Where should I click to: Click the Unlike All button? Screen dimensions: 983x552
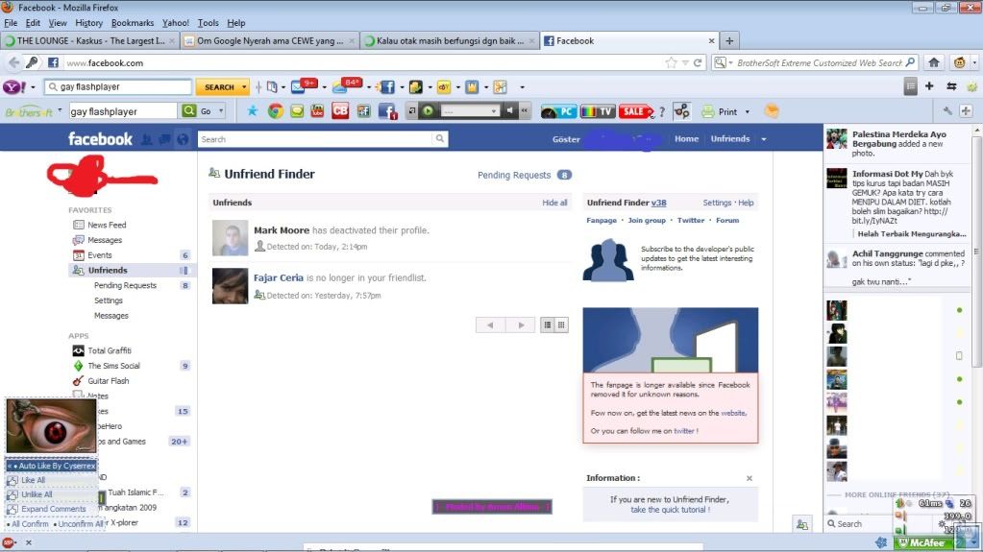click(37, 494)
